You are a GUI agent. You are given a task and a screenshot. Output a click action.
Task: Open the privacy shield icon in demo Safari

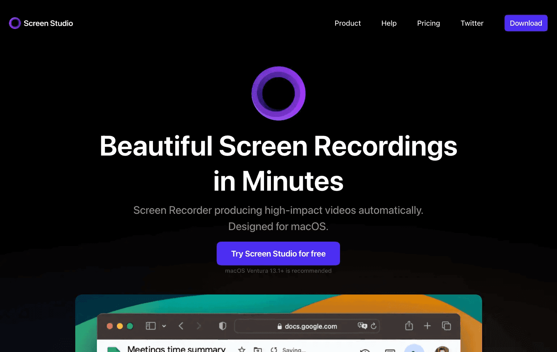pos(223,326)
